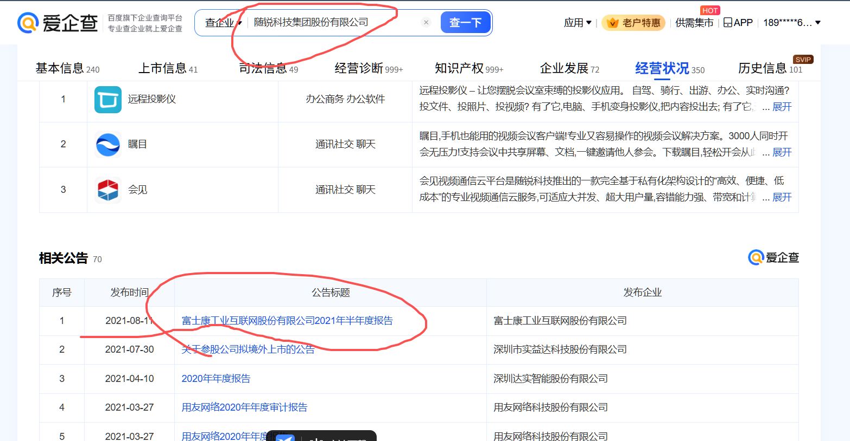
Task: Expand the 远程投影仪 description with 展开
Action: point(782,107)
